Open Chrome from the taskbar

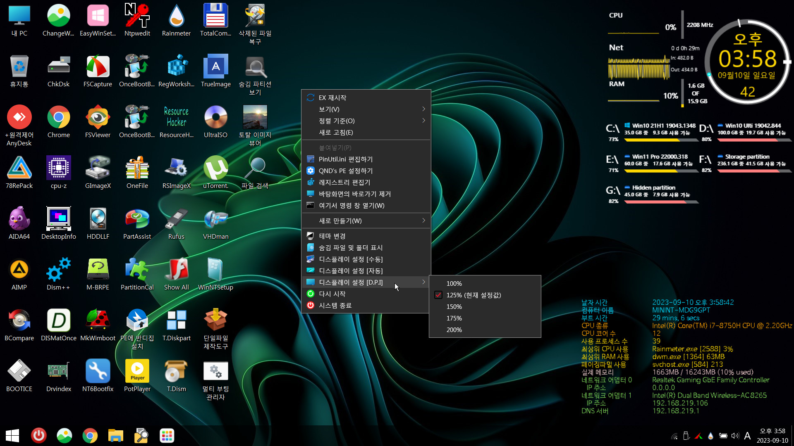(90, 436)
